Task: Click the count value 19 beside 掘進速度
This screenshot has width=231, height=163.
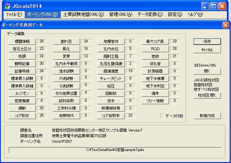Action: [130, 71]
